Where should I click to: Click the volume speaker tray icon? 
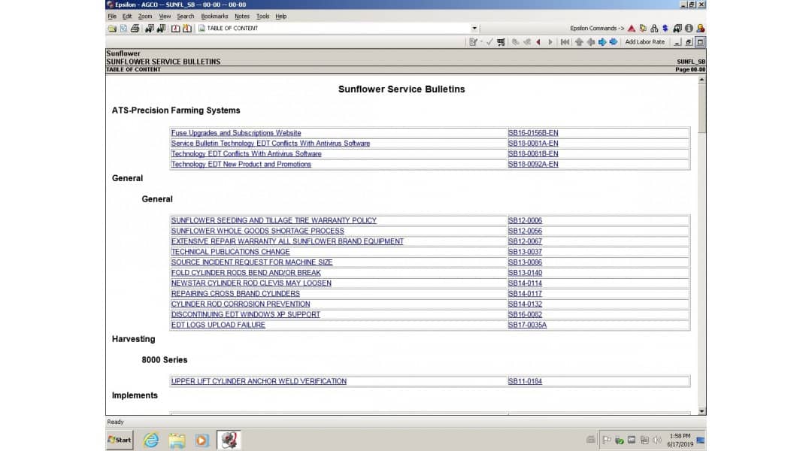[x=657, y=440]
